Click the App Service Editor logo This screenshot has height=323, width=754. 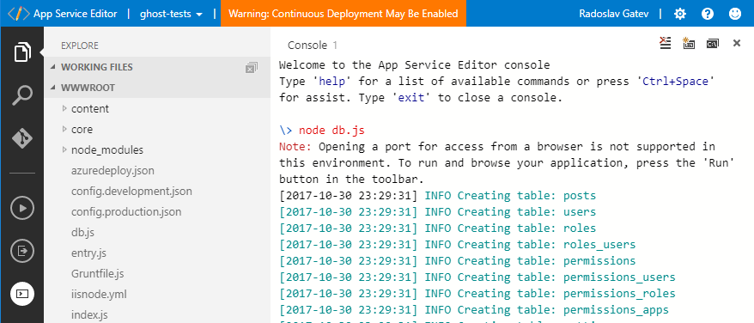[x=19, y=14]
